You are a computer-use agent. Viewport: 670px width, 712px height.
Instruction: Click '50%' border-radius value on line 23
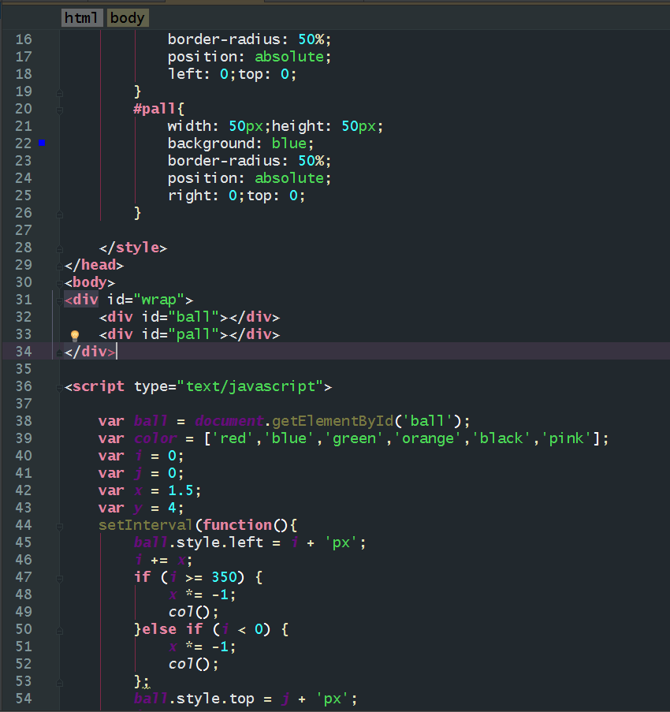click(x=311, y=161)
